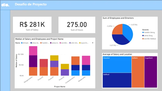The height and width of the screenshot is (91, 162).
Task: Choose James Borg in the Gerente legend
Action: [147, 36]
